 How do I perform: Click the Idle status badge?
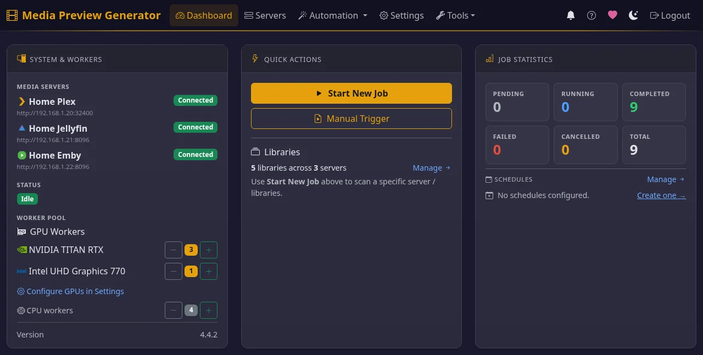(x=27, y=199)
